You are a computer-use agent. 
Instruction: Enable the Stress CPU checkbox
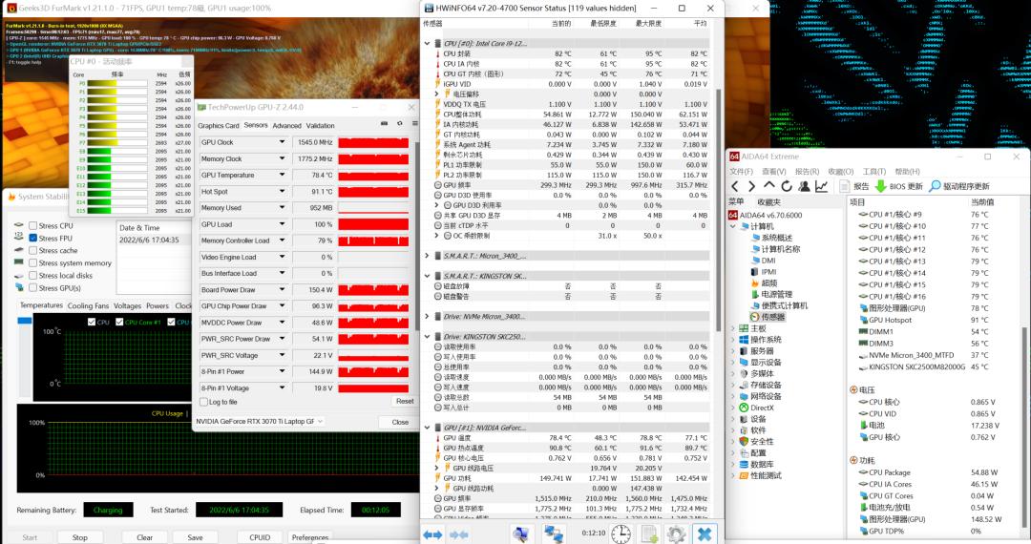click(32, 225)
